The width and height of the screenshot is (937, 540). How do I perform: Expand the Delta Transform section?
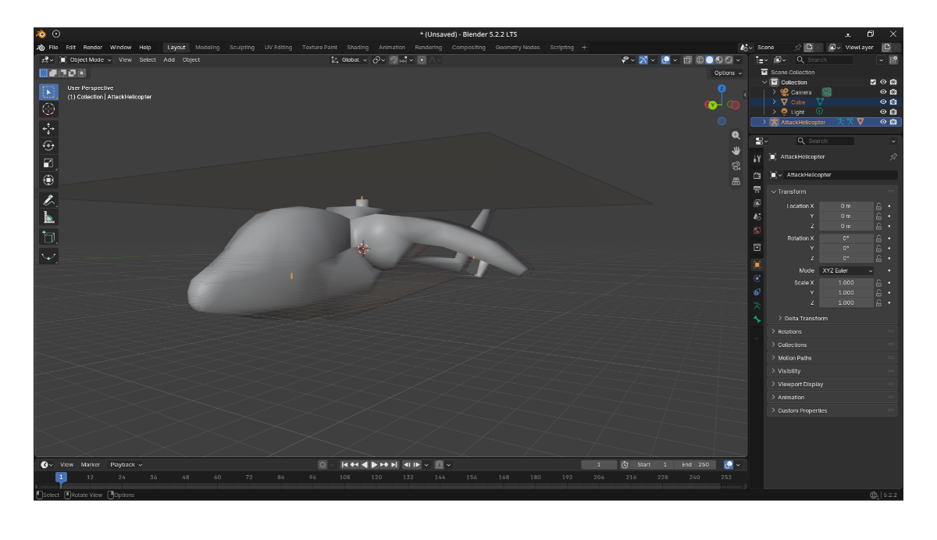click(803, 318)
